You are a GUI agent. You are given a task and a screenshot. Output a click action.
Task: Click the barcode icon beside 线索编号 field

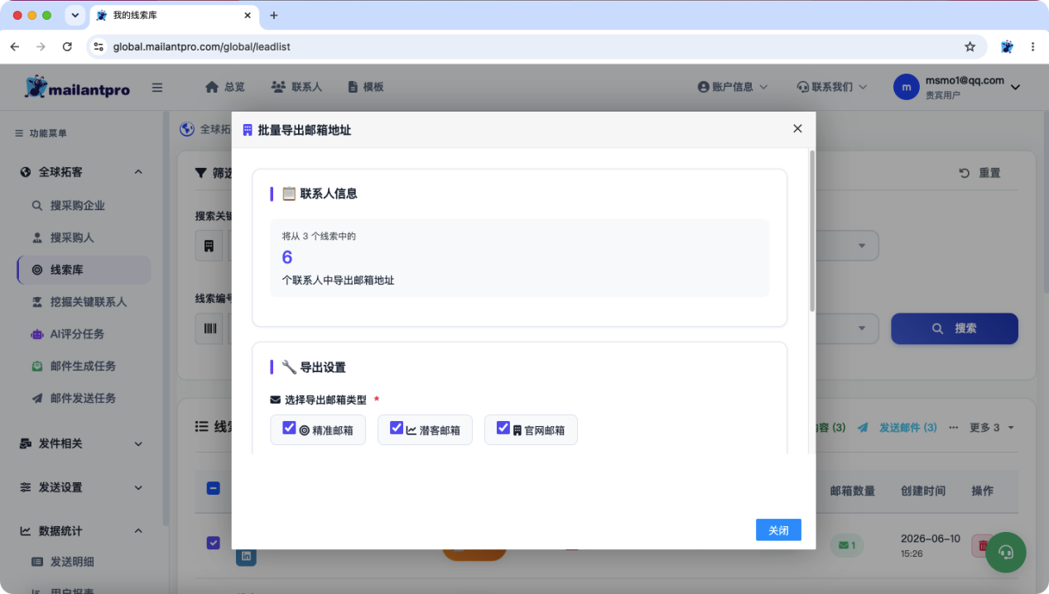(x=209, y=328)
